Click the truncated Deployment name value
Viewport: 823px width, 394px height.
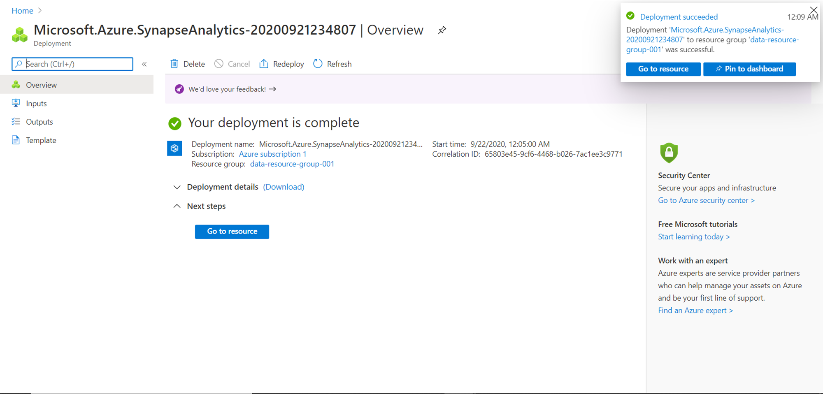tap(341, 144)
